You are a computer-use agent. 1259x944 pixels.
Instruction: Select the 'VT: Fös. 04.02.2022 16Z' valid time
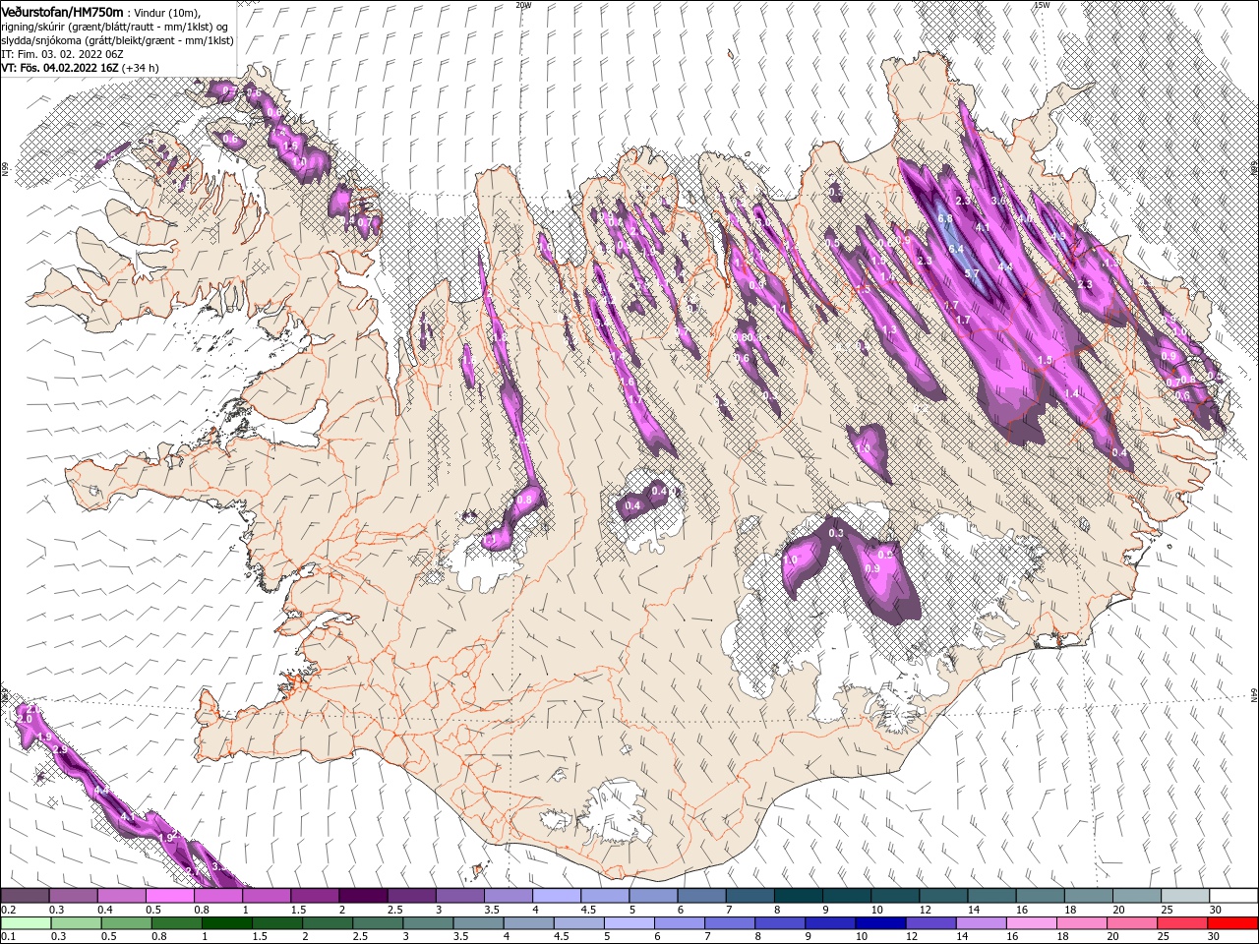pyautogui.click(x=58, y=68)
